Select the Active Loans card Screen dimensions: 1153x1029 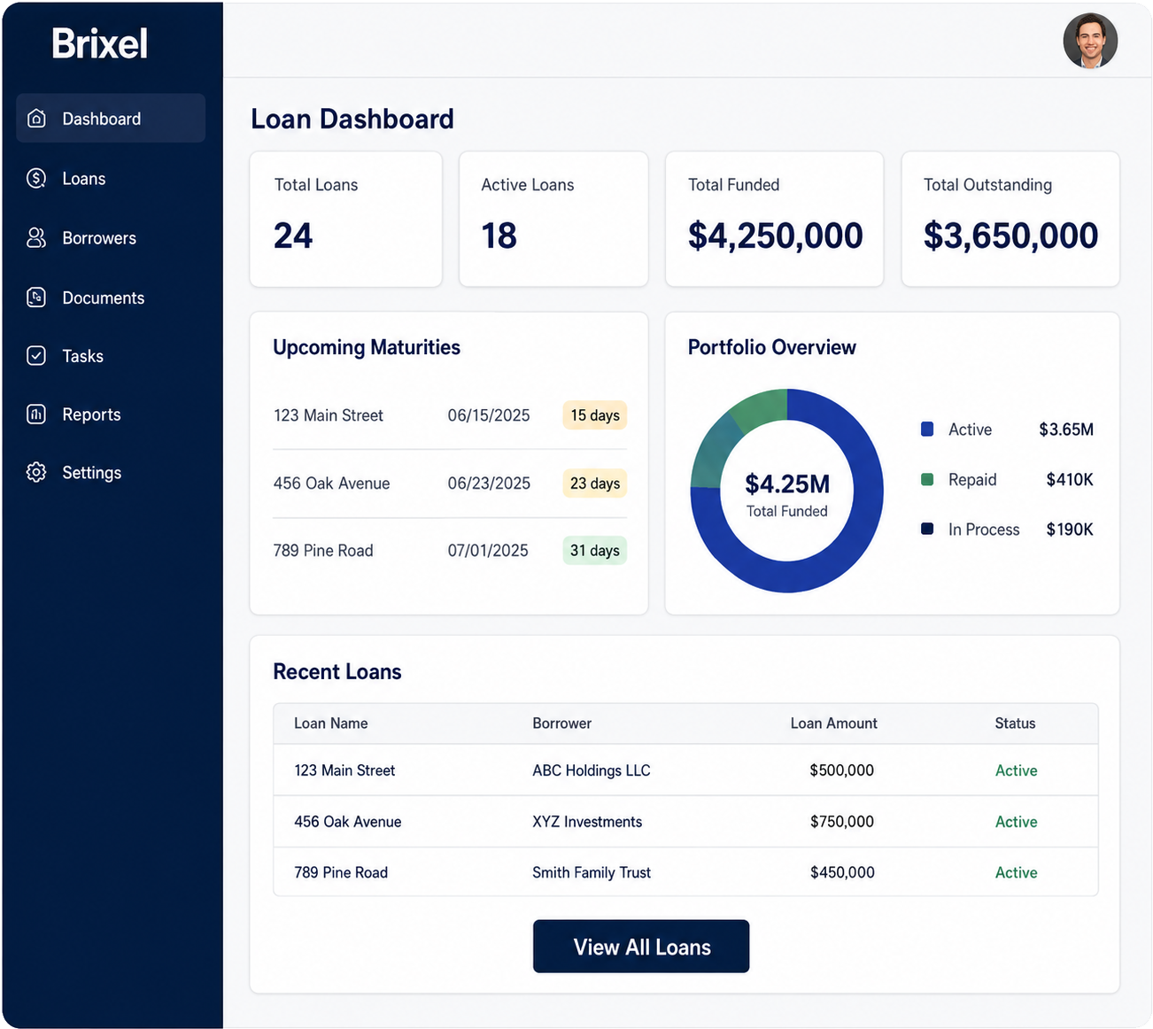(553, 219)
